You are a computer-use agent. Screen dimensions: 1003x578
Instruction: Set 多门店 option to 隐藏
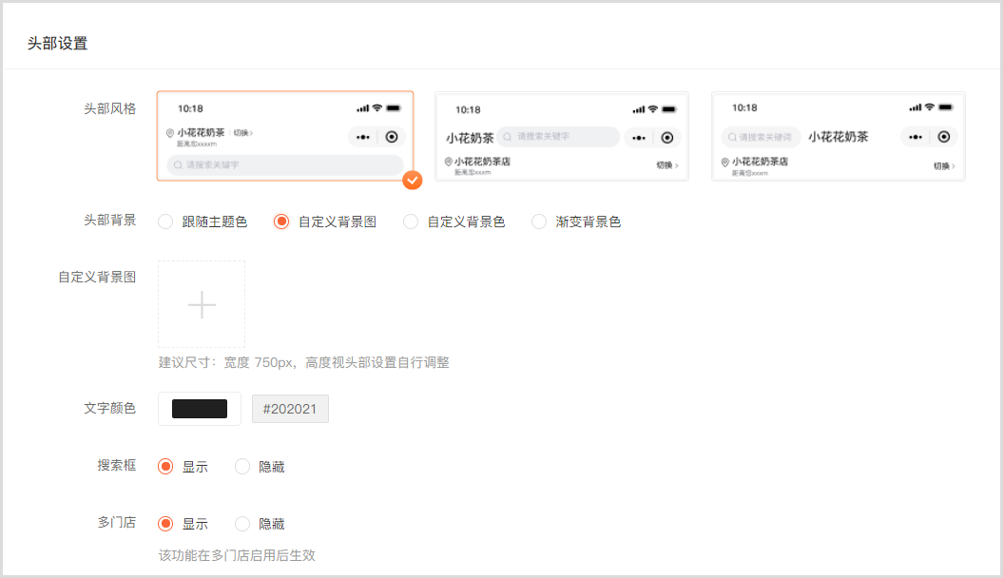click(x=242, y=524)
